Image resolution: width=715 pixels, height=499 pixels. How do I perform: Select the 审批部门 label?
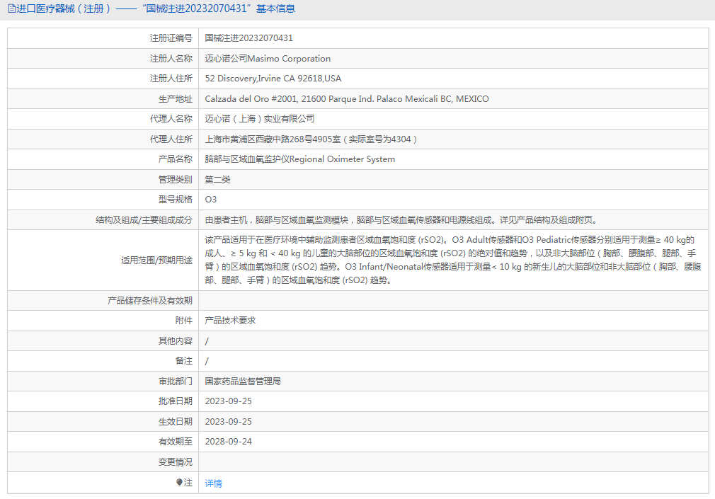tap(175, 382)
